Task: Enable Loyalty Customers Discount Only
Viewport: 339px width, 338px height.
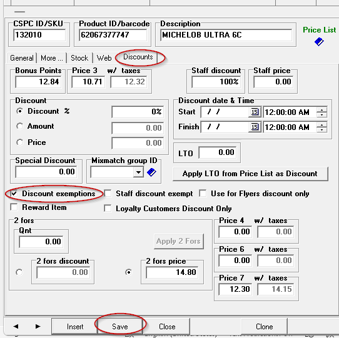Action: (108, 209)
